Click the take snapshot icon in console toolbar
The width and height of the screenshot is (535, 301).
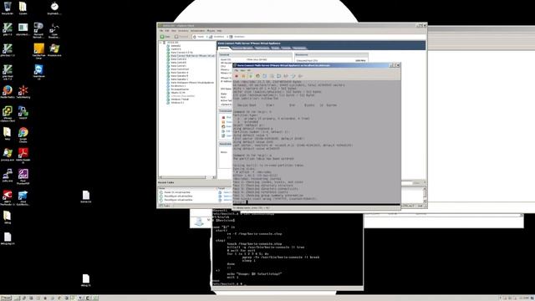pos(264,76)
